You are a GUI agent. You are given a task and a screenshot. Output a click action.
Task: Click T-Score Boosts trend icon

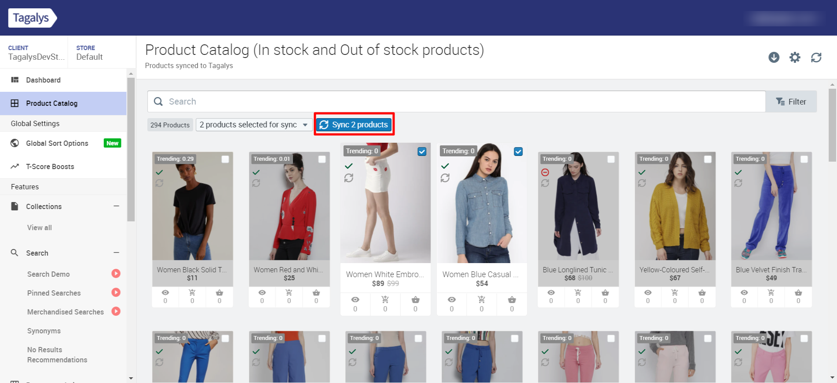coord(15,166)
